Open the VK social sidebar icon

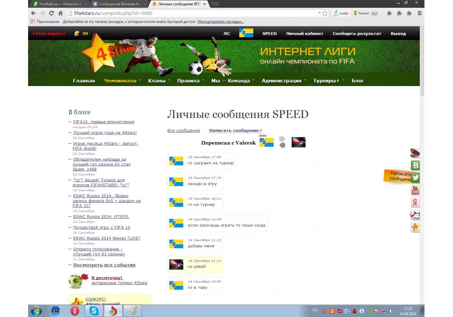pyautogui.click(x=415, y=165)
